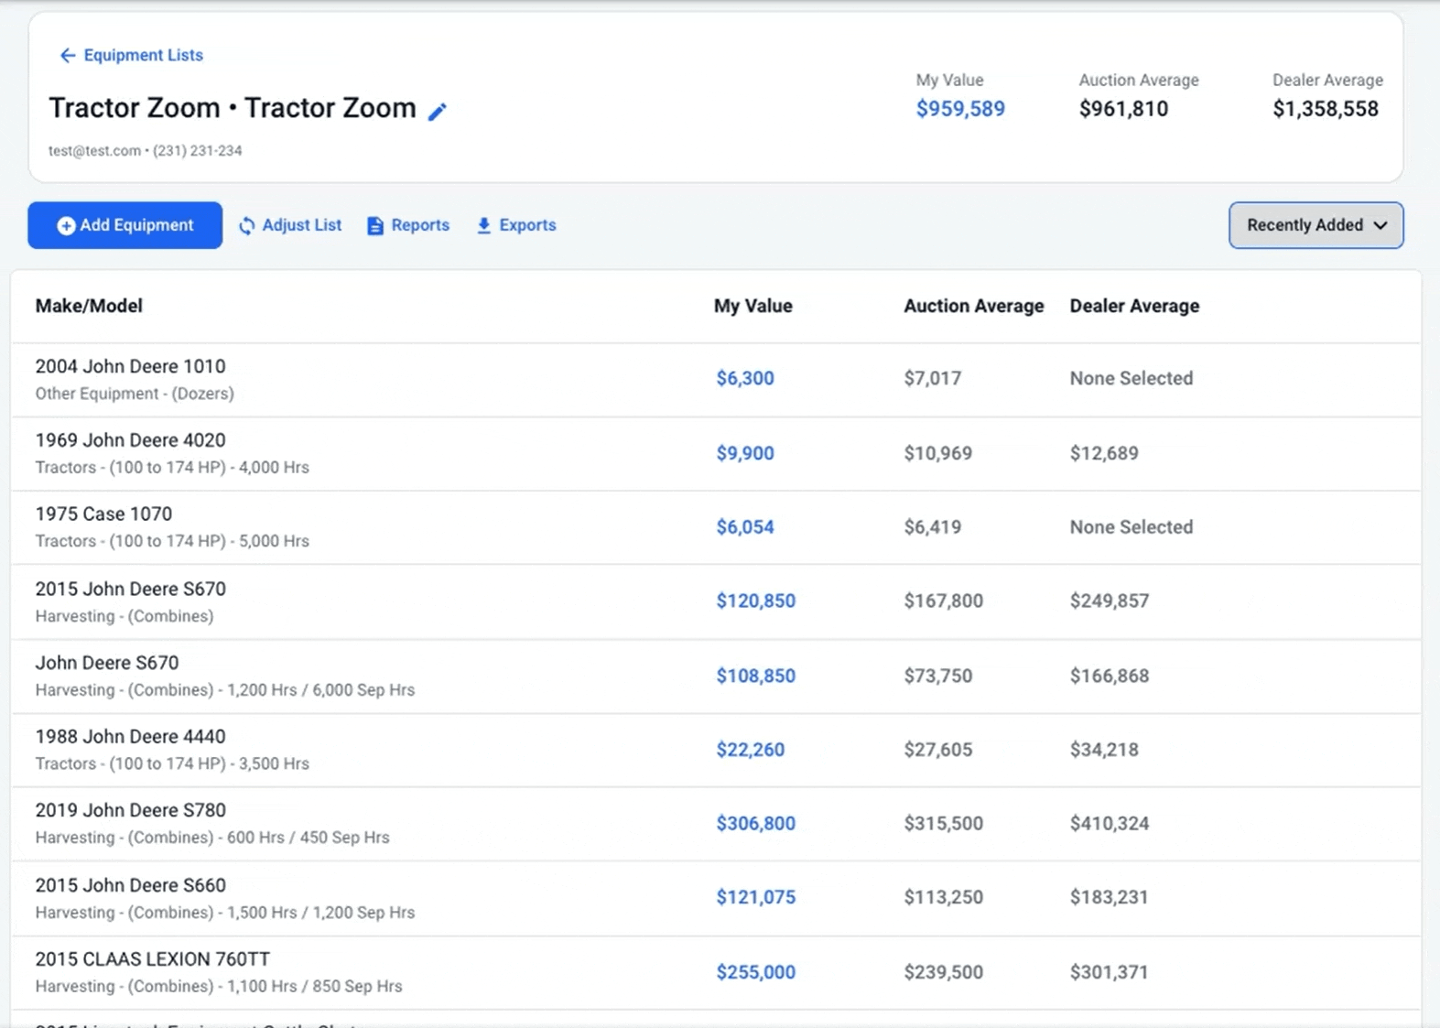Click the pencil edit icon beside the list title
This screenshot has width=1440, height=1028.
[438, 111]
